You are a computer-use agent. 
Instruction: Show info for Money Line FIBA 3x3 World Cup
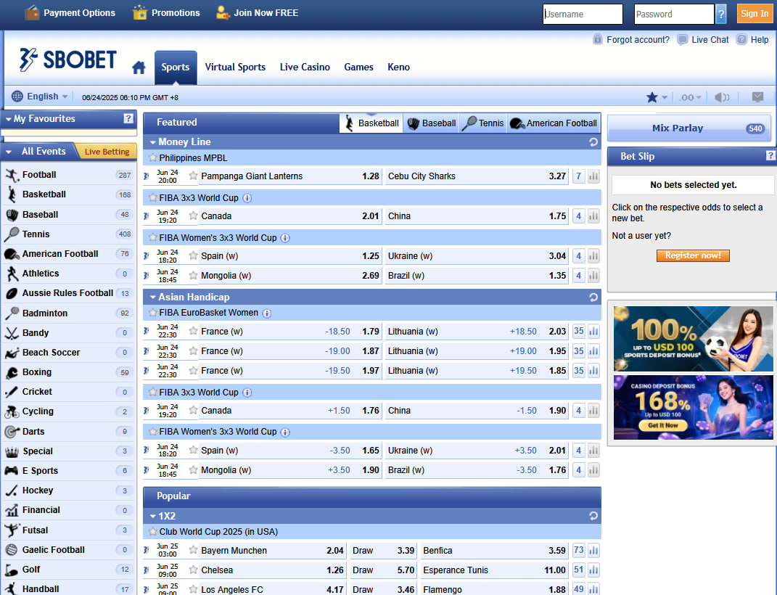247,198
